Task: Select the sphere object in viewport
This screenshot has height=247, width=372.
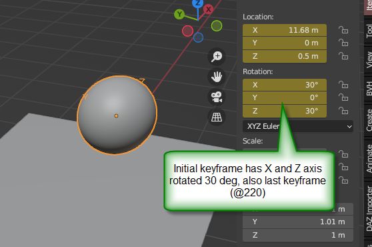Action: coord(117,115)
